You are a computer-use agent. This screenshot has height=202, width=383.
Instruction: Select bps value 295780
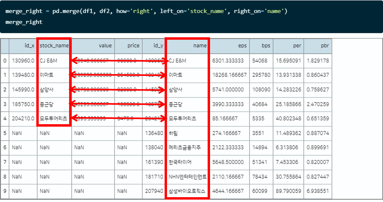pyautogui.click(x=261, y=75)
